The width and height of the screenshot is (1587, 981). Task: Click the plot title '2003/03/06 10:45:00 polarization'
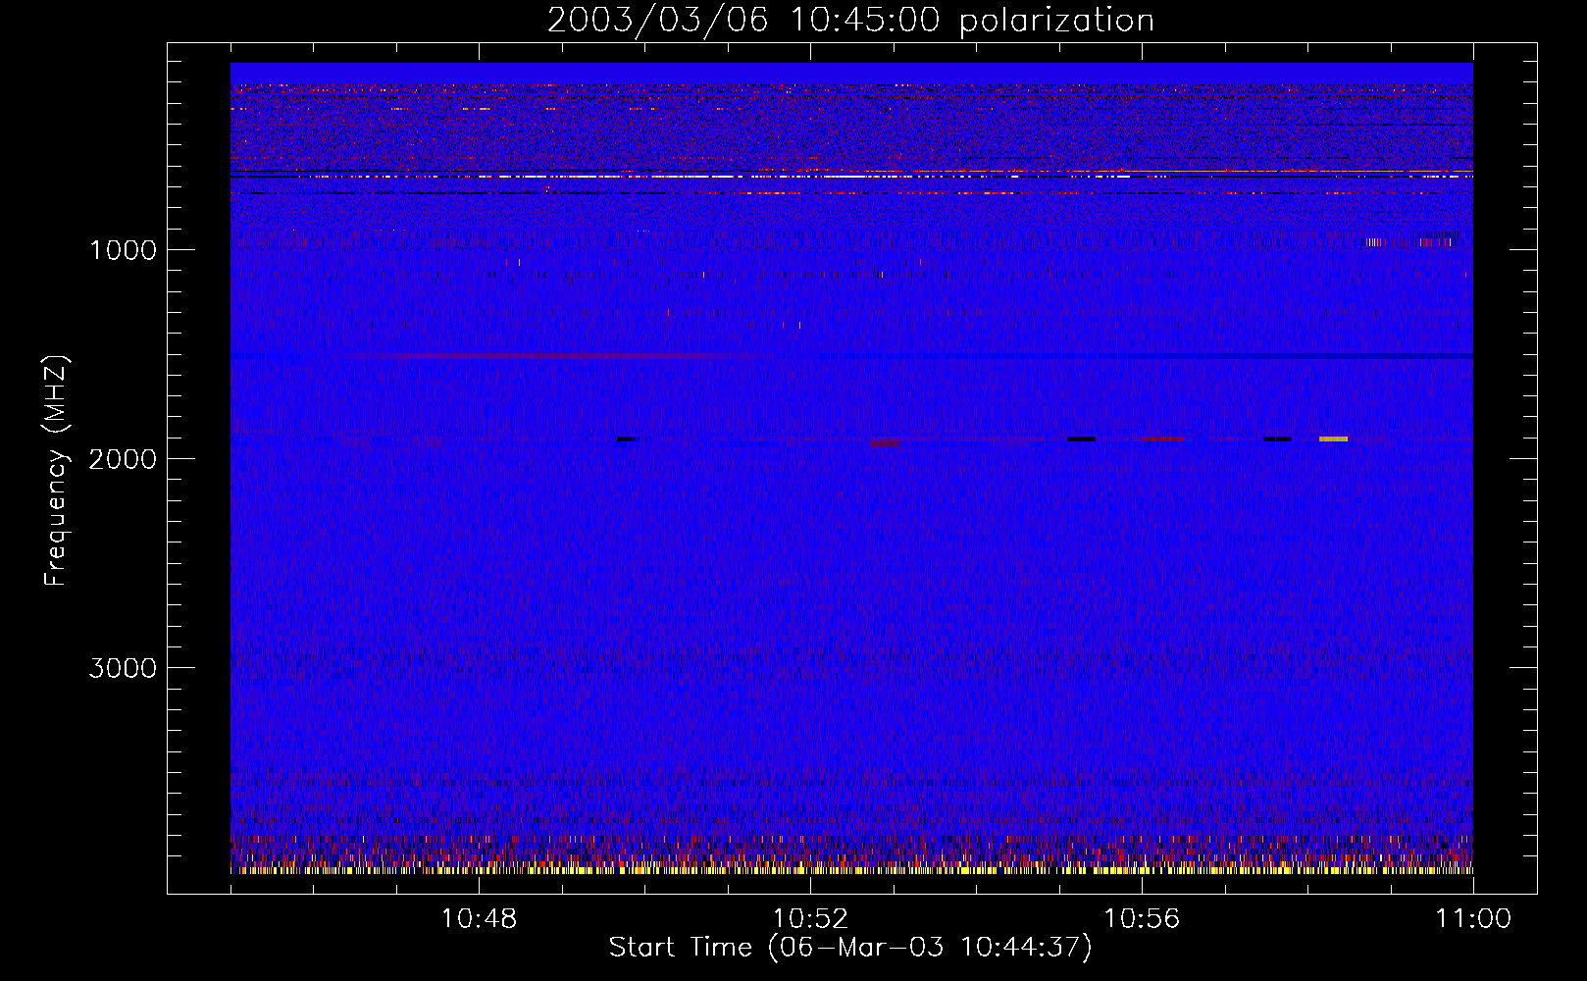850,20
